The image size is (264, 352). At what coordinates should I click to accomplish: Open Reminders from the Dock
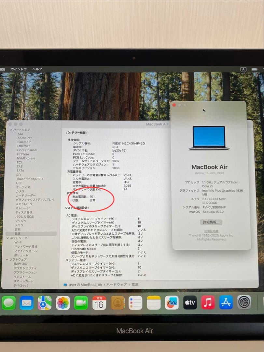click(x=135, y=303)
